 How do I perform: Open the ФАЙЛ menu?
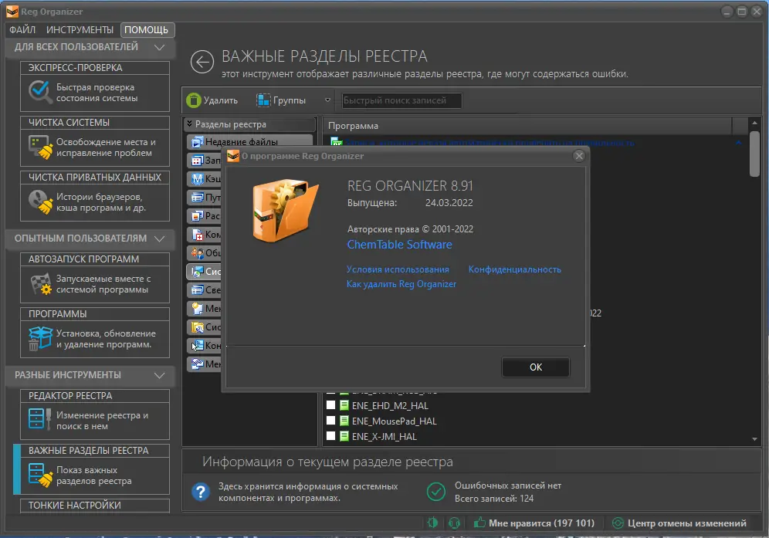point(22,29)
